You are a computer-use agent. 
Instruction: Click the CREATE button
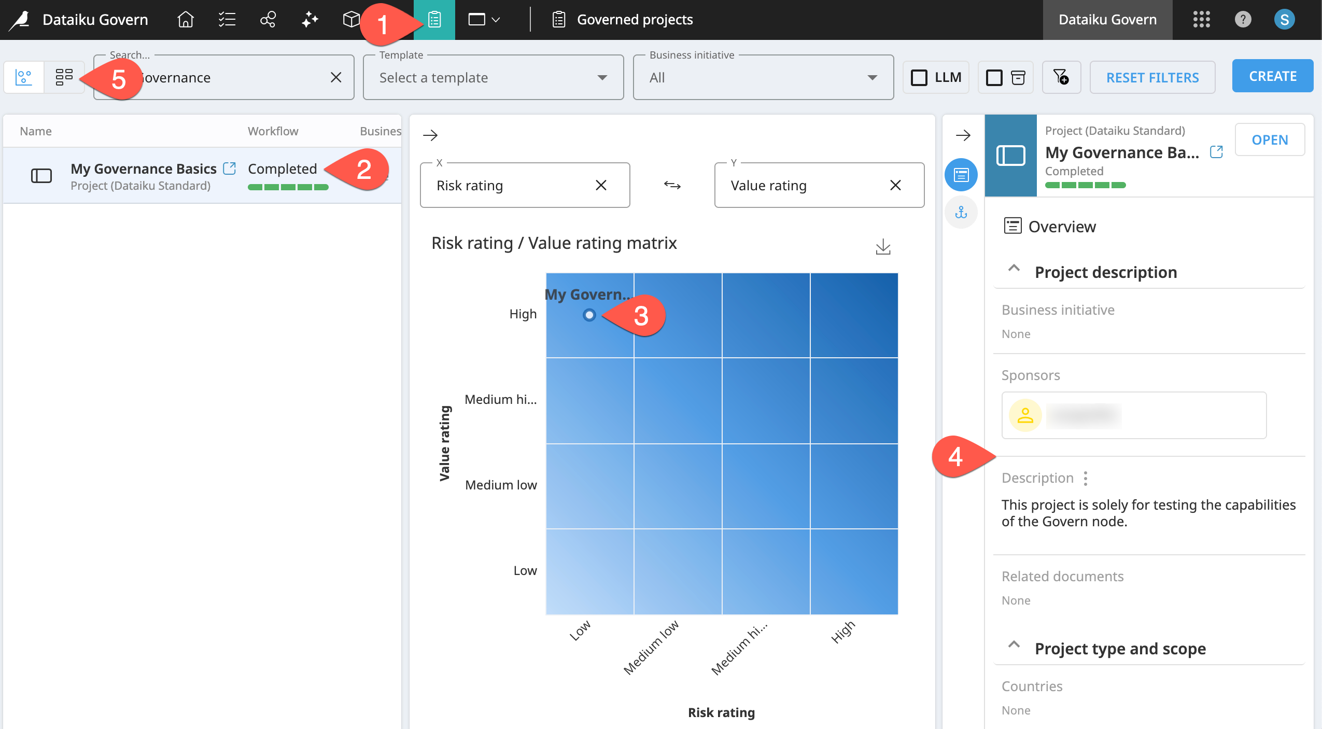1273,76
